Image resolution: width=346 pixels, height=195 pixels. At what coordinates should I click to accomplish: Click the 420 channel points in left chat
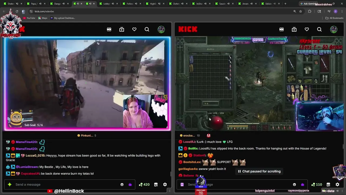(144, 184)
